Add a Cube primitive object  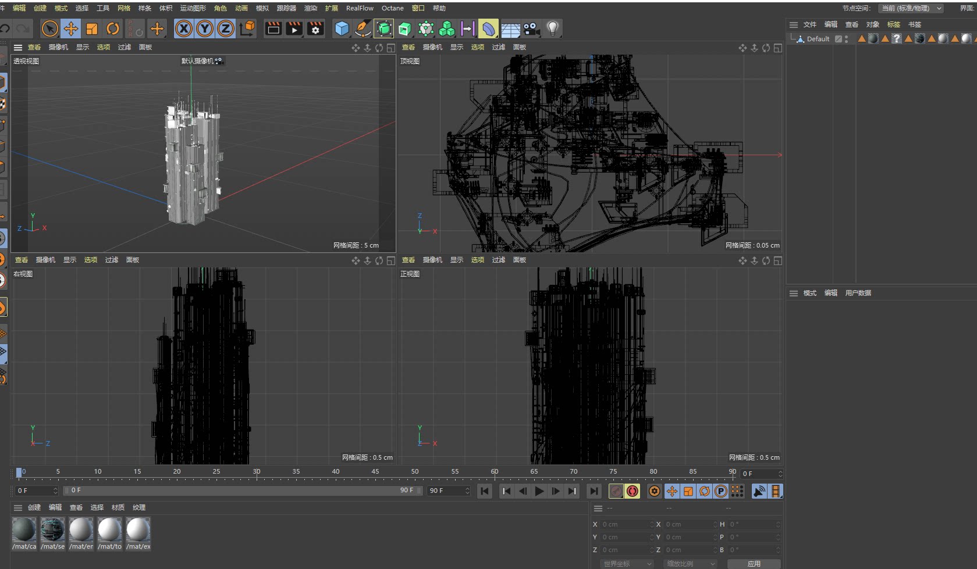tap(342, 28)
